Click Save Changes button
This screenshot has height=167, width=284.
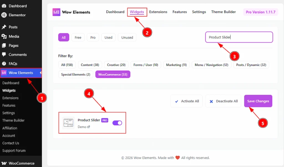point(258,101)
